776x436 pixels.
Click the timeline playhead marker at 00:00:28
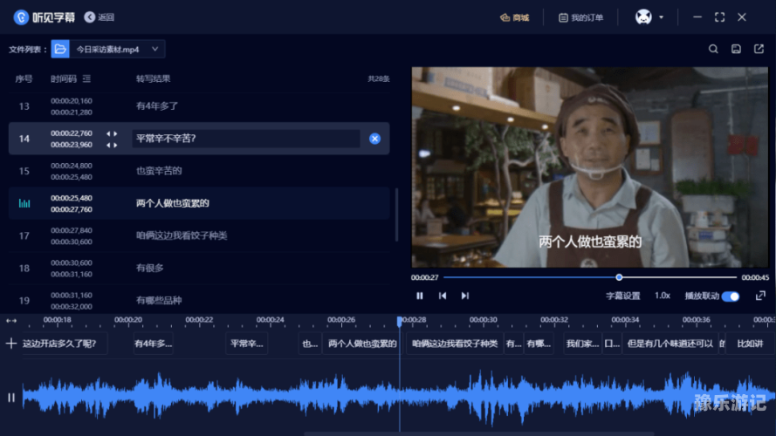click(400, 322)
